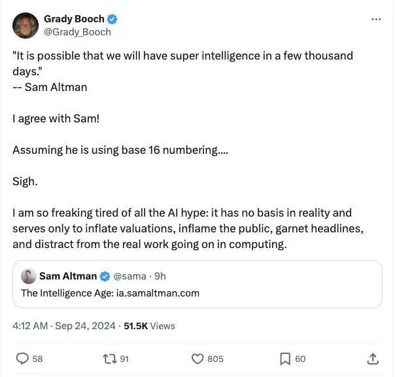This screenshot has height=377, width=395.
Task: Click the Sam Altman name in quoted post
Action: coord(68,276)
